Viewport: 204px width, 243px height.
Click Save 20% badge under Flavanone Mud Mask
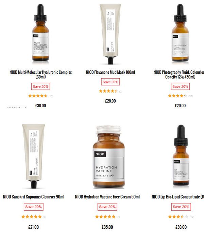[111, 82]
